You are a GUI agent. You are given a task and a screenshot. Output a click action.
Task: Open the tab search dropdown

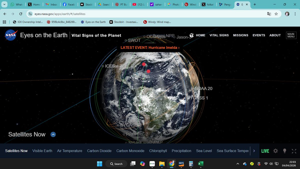point(4,4)
